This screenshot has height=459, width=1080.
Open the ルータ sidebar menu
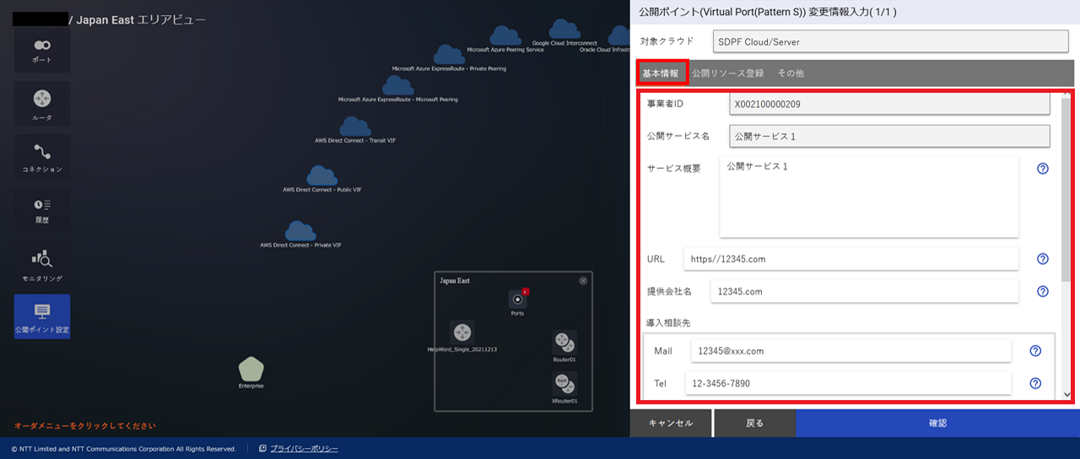pos(42,105)
